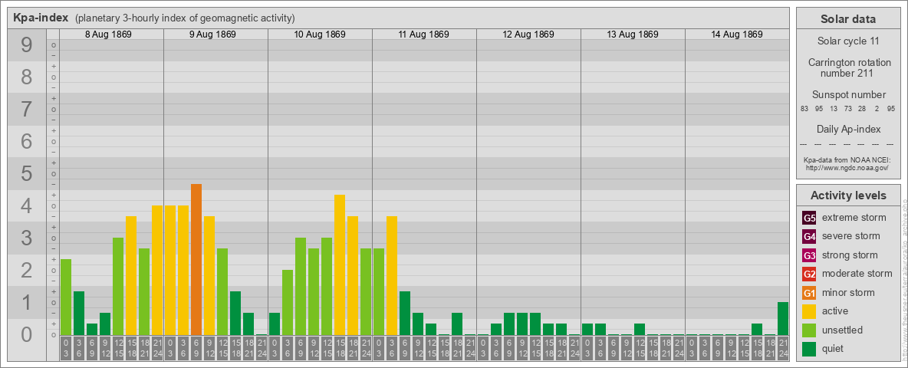Click the 6-9 hour label under 9 Aug

pyautogui.click(x=196, y=348)
